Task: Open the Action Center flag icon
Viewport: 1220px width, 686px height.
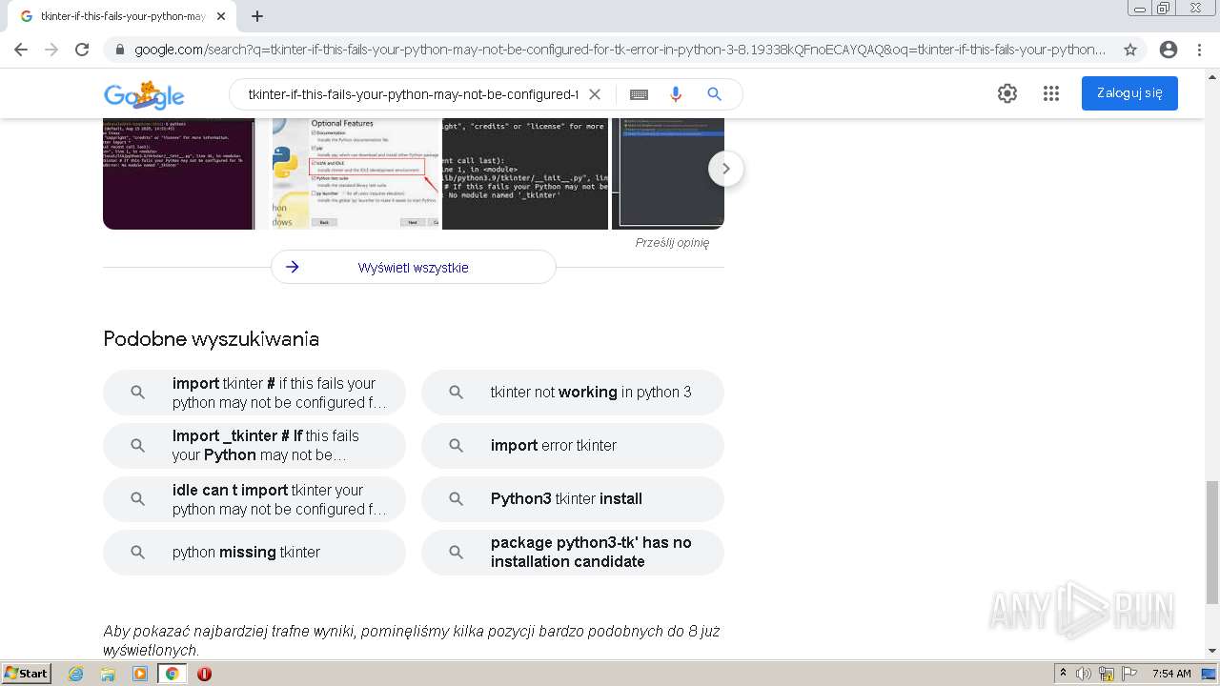Action: click(x=1129, y=674)
